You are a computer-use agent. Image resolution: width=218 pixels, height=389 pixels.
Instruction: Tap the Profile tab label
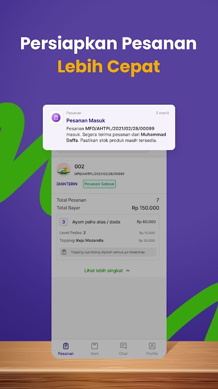click(152, 354)
